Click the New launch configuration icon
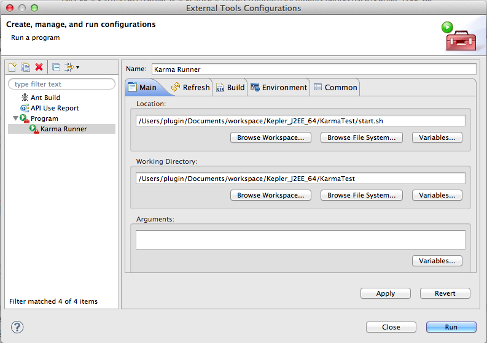Image resolution: width=487 pixels, height=343 pixels. (12, 67)
